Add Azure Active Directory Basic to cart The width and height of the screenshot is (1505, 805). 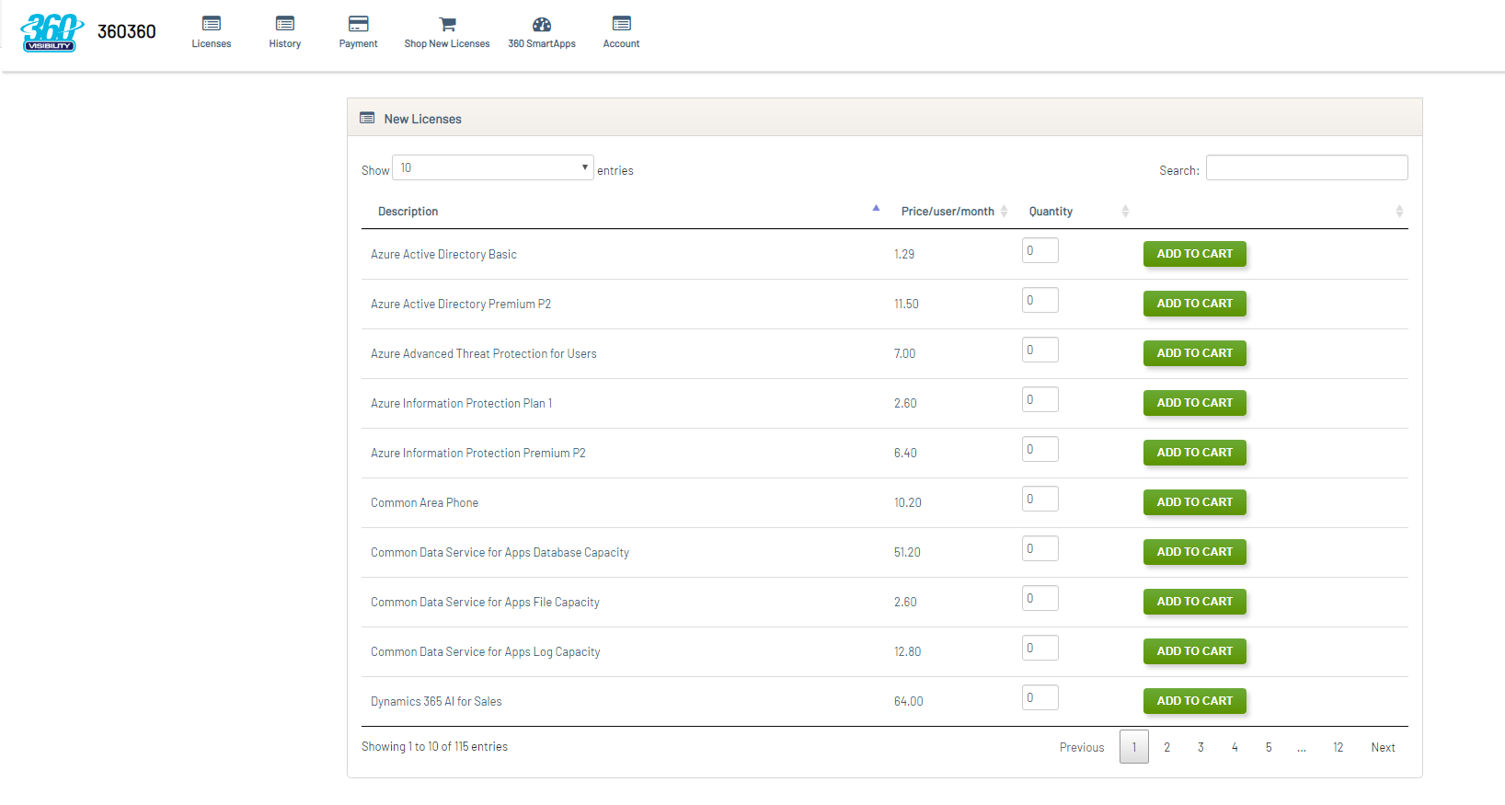click(x=1195, y=254)
